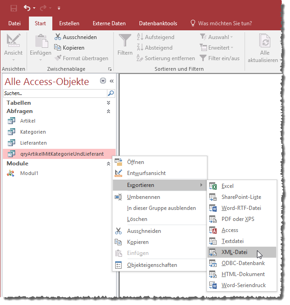Select Modul1 in the Module group
This screenshot has height=305, width=290.
coord(59,173)
